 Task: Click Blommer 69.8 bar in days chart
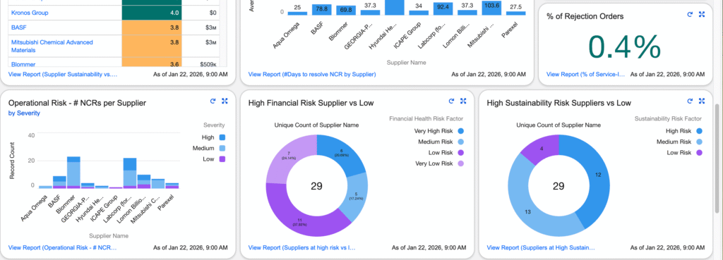point(346,10)
